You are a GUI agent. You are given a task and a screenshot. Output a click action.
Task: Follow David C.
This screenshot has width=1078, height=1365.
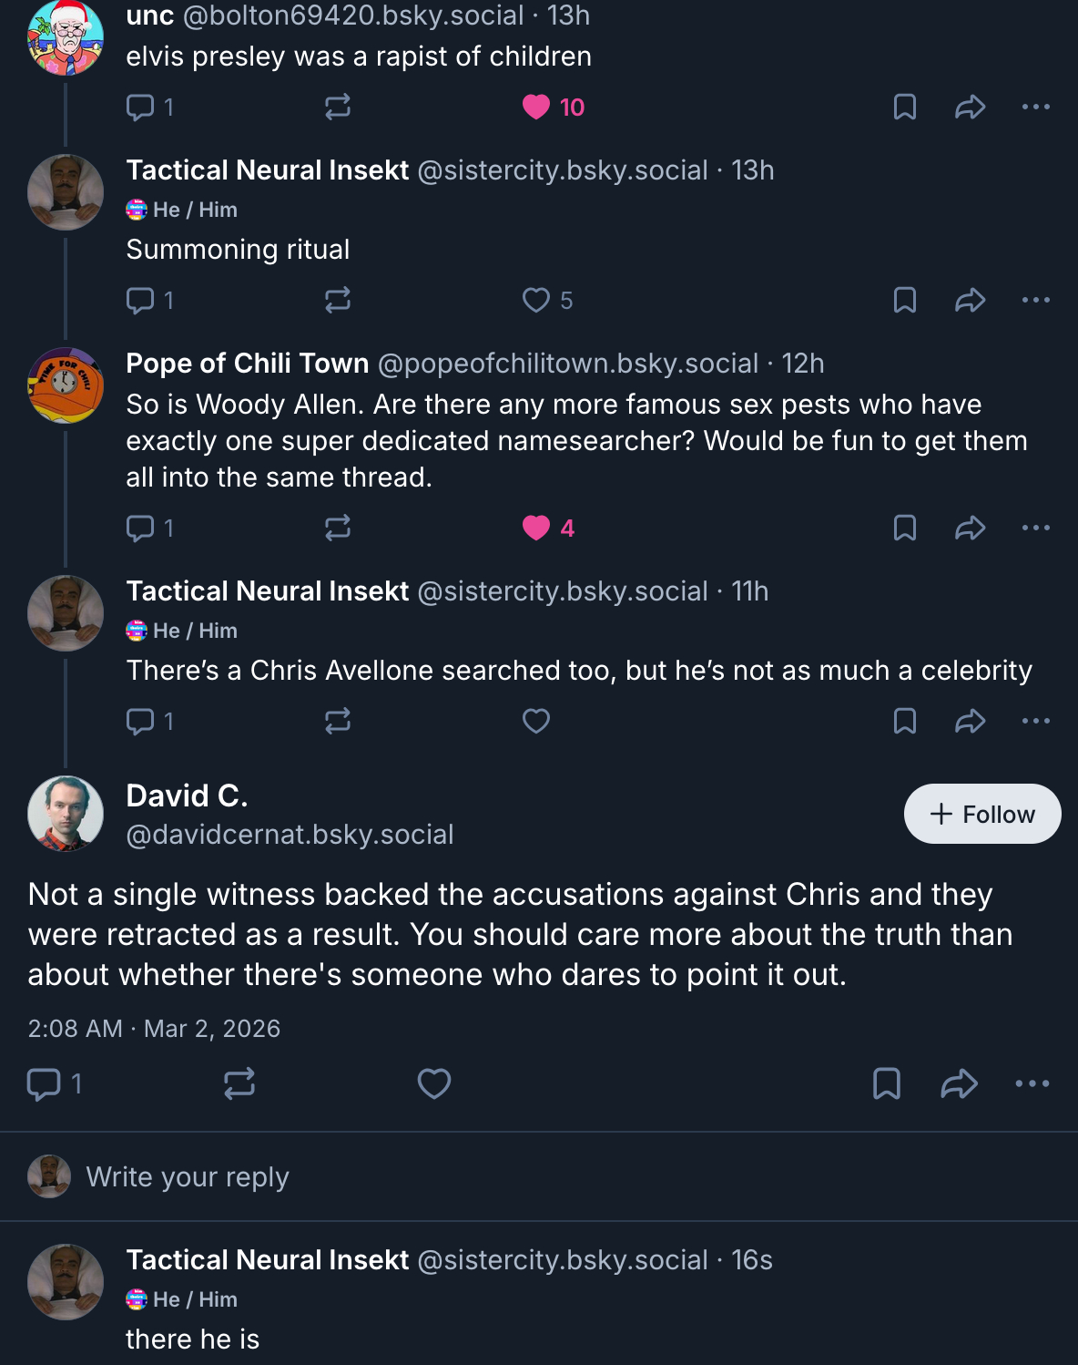pos(982,814)
